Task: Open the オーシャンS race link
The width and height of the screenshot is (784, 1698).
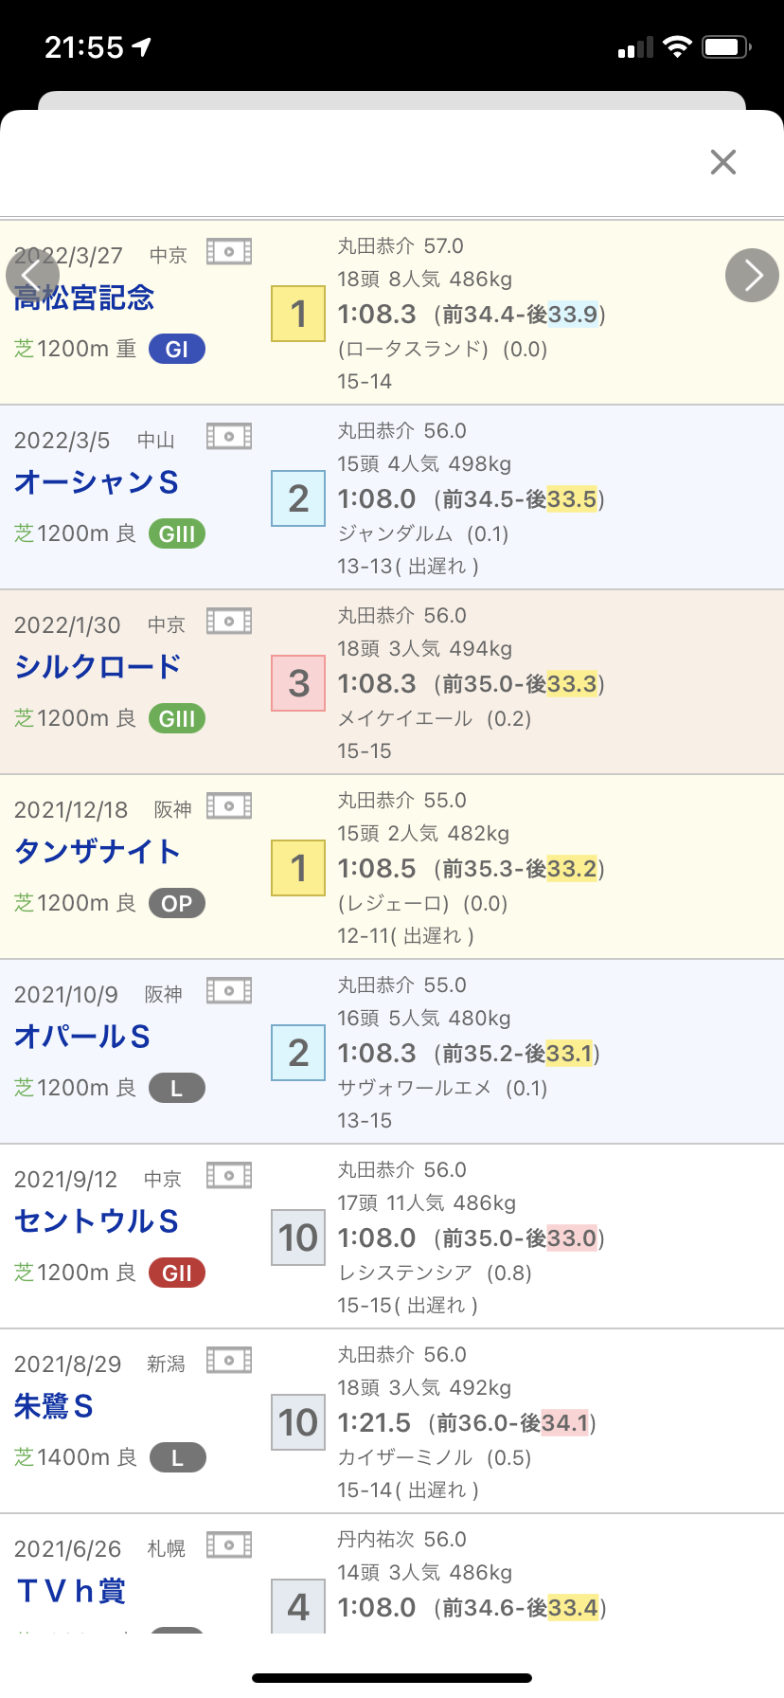Action: click(97, 482)
